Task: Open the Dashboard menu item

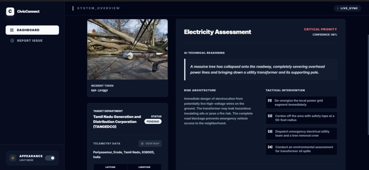Action: point(32,30)
